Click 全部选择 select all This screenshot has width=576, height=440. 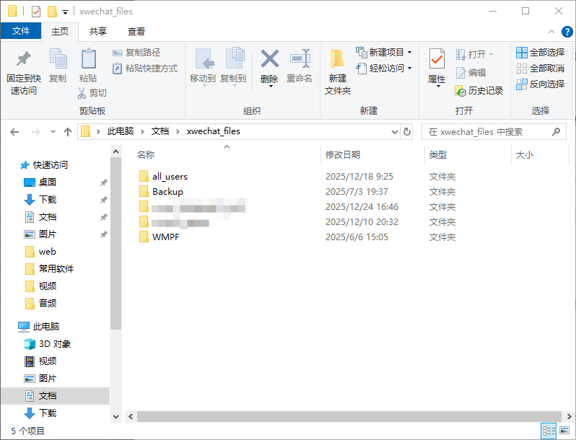540,53
